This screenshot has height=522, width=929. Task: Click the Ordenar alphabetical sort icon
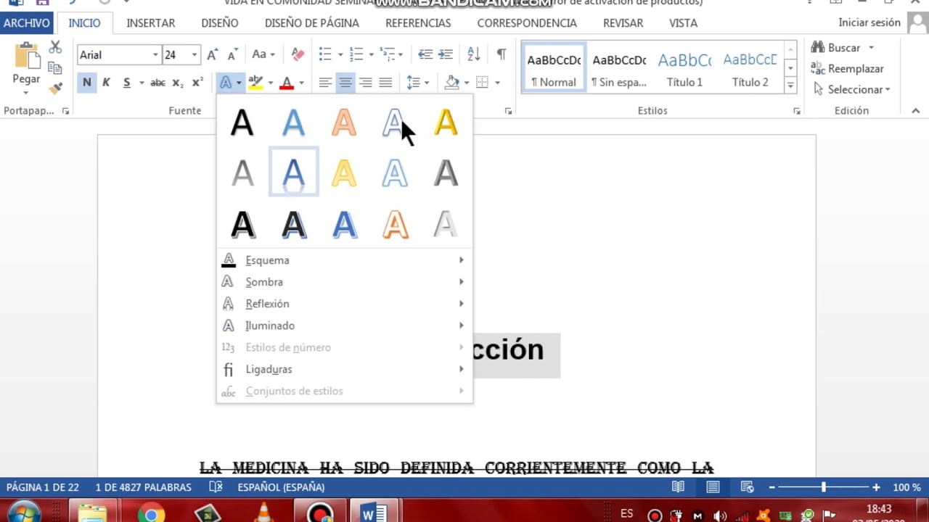tap(472, 54)
